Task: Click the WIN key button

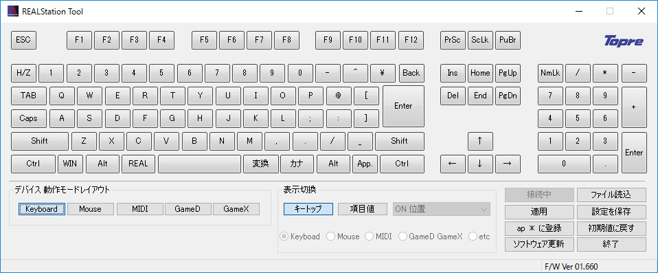Action: coord(70,164)
